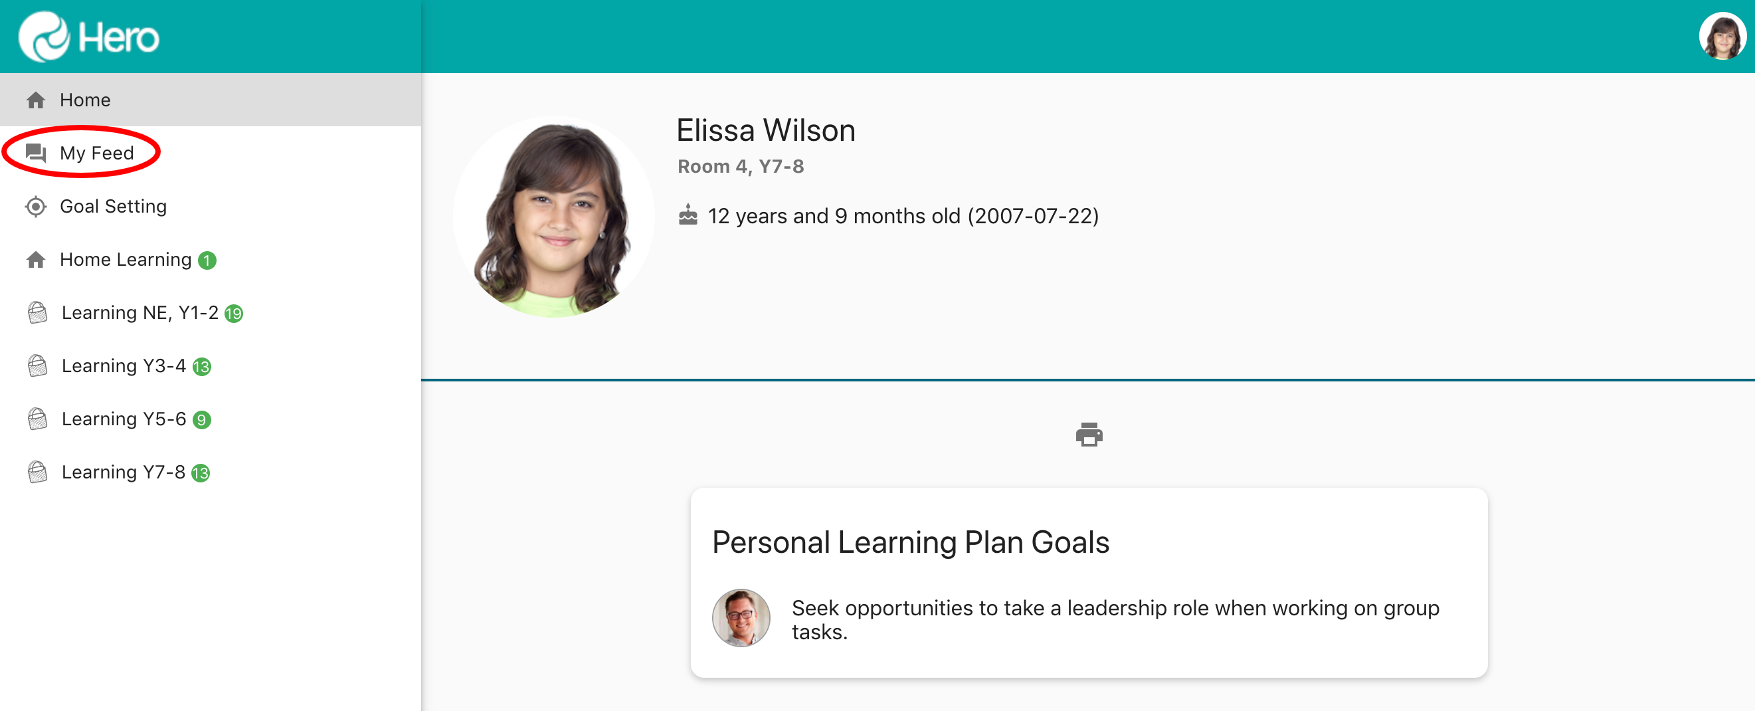Screen dimensions: 1755x711
Task: Click the Hero logo icon
Action: click(44, 37)
